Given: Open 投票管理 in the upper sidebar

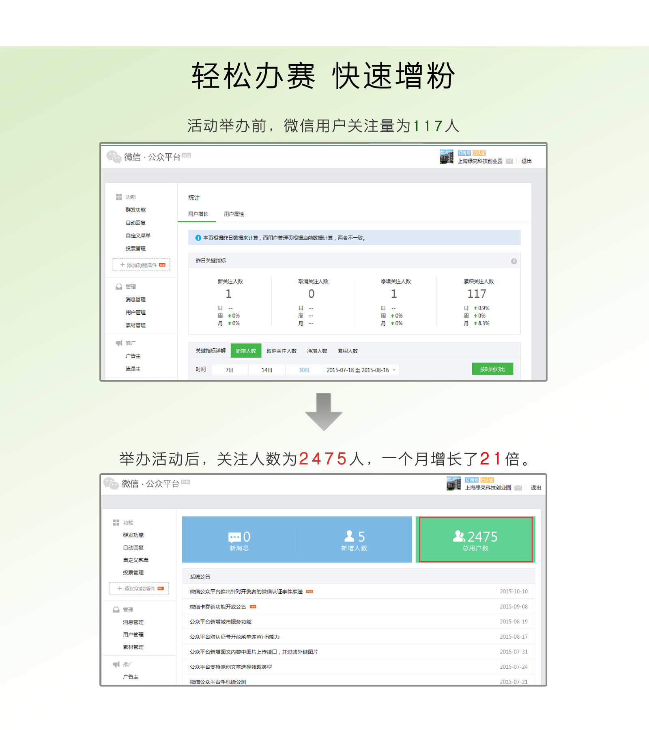Looking at the screenshot, I should (135, 249).
